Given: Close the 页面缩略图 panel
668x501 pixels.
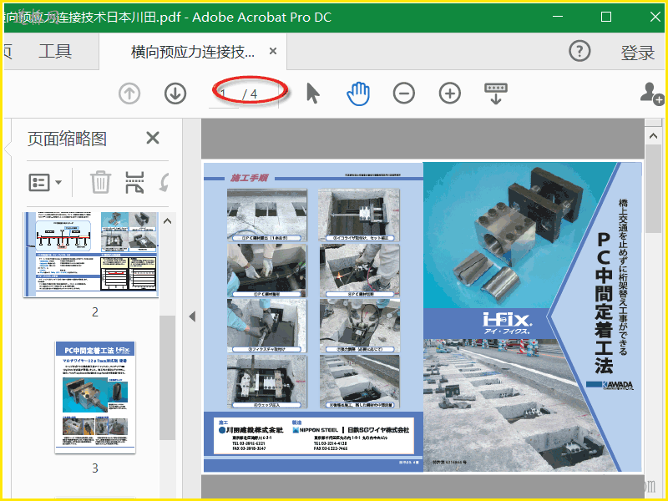Looking at the screenshot, I should click(153, 138).
